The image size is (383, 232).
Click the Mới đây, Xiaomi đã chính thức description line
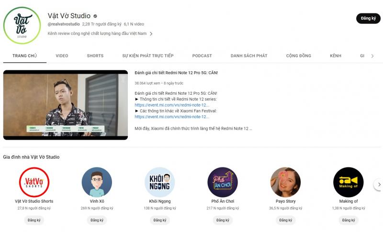[193, 129]
